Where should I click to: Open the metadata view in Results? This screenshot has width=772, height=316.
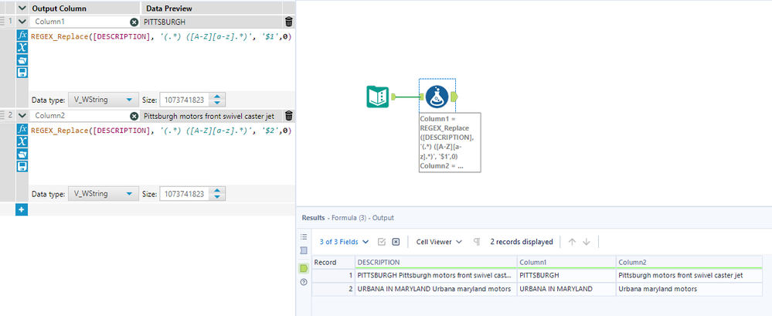click(x=303, y=250)
